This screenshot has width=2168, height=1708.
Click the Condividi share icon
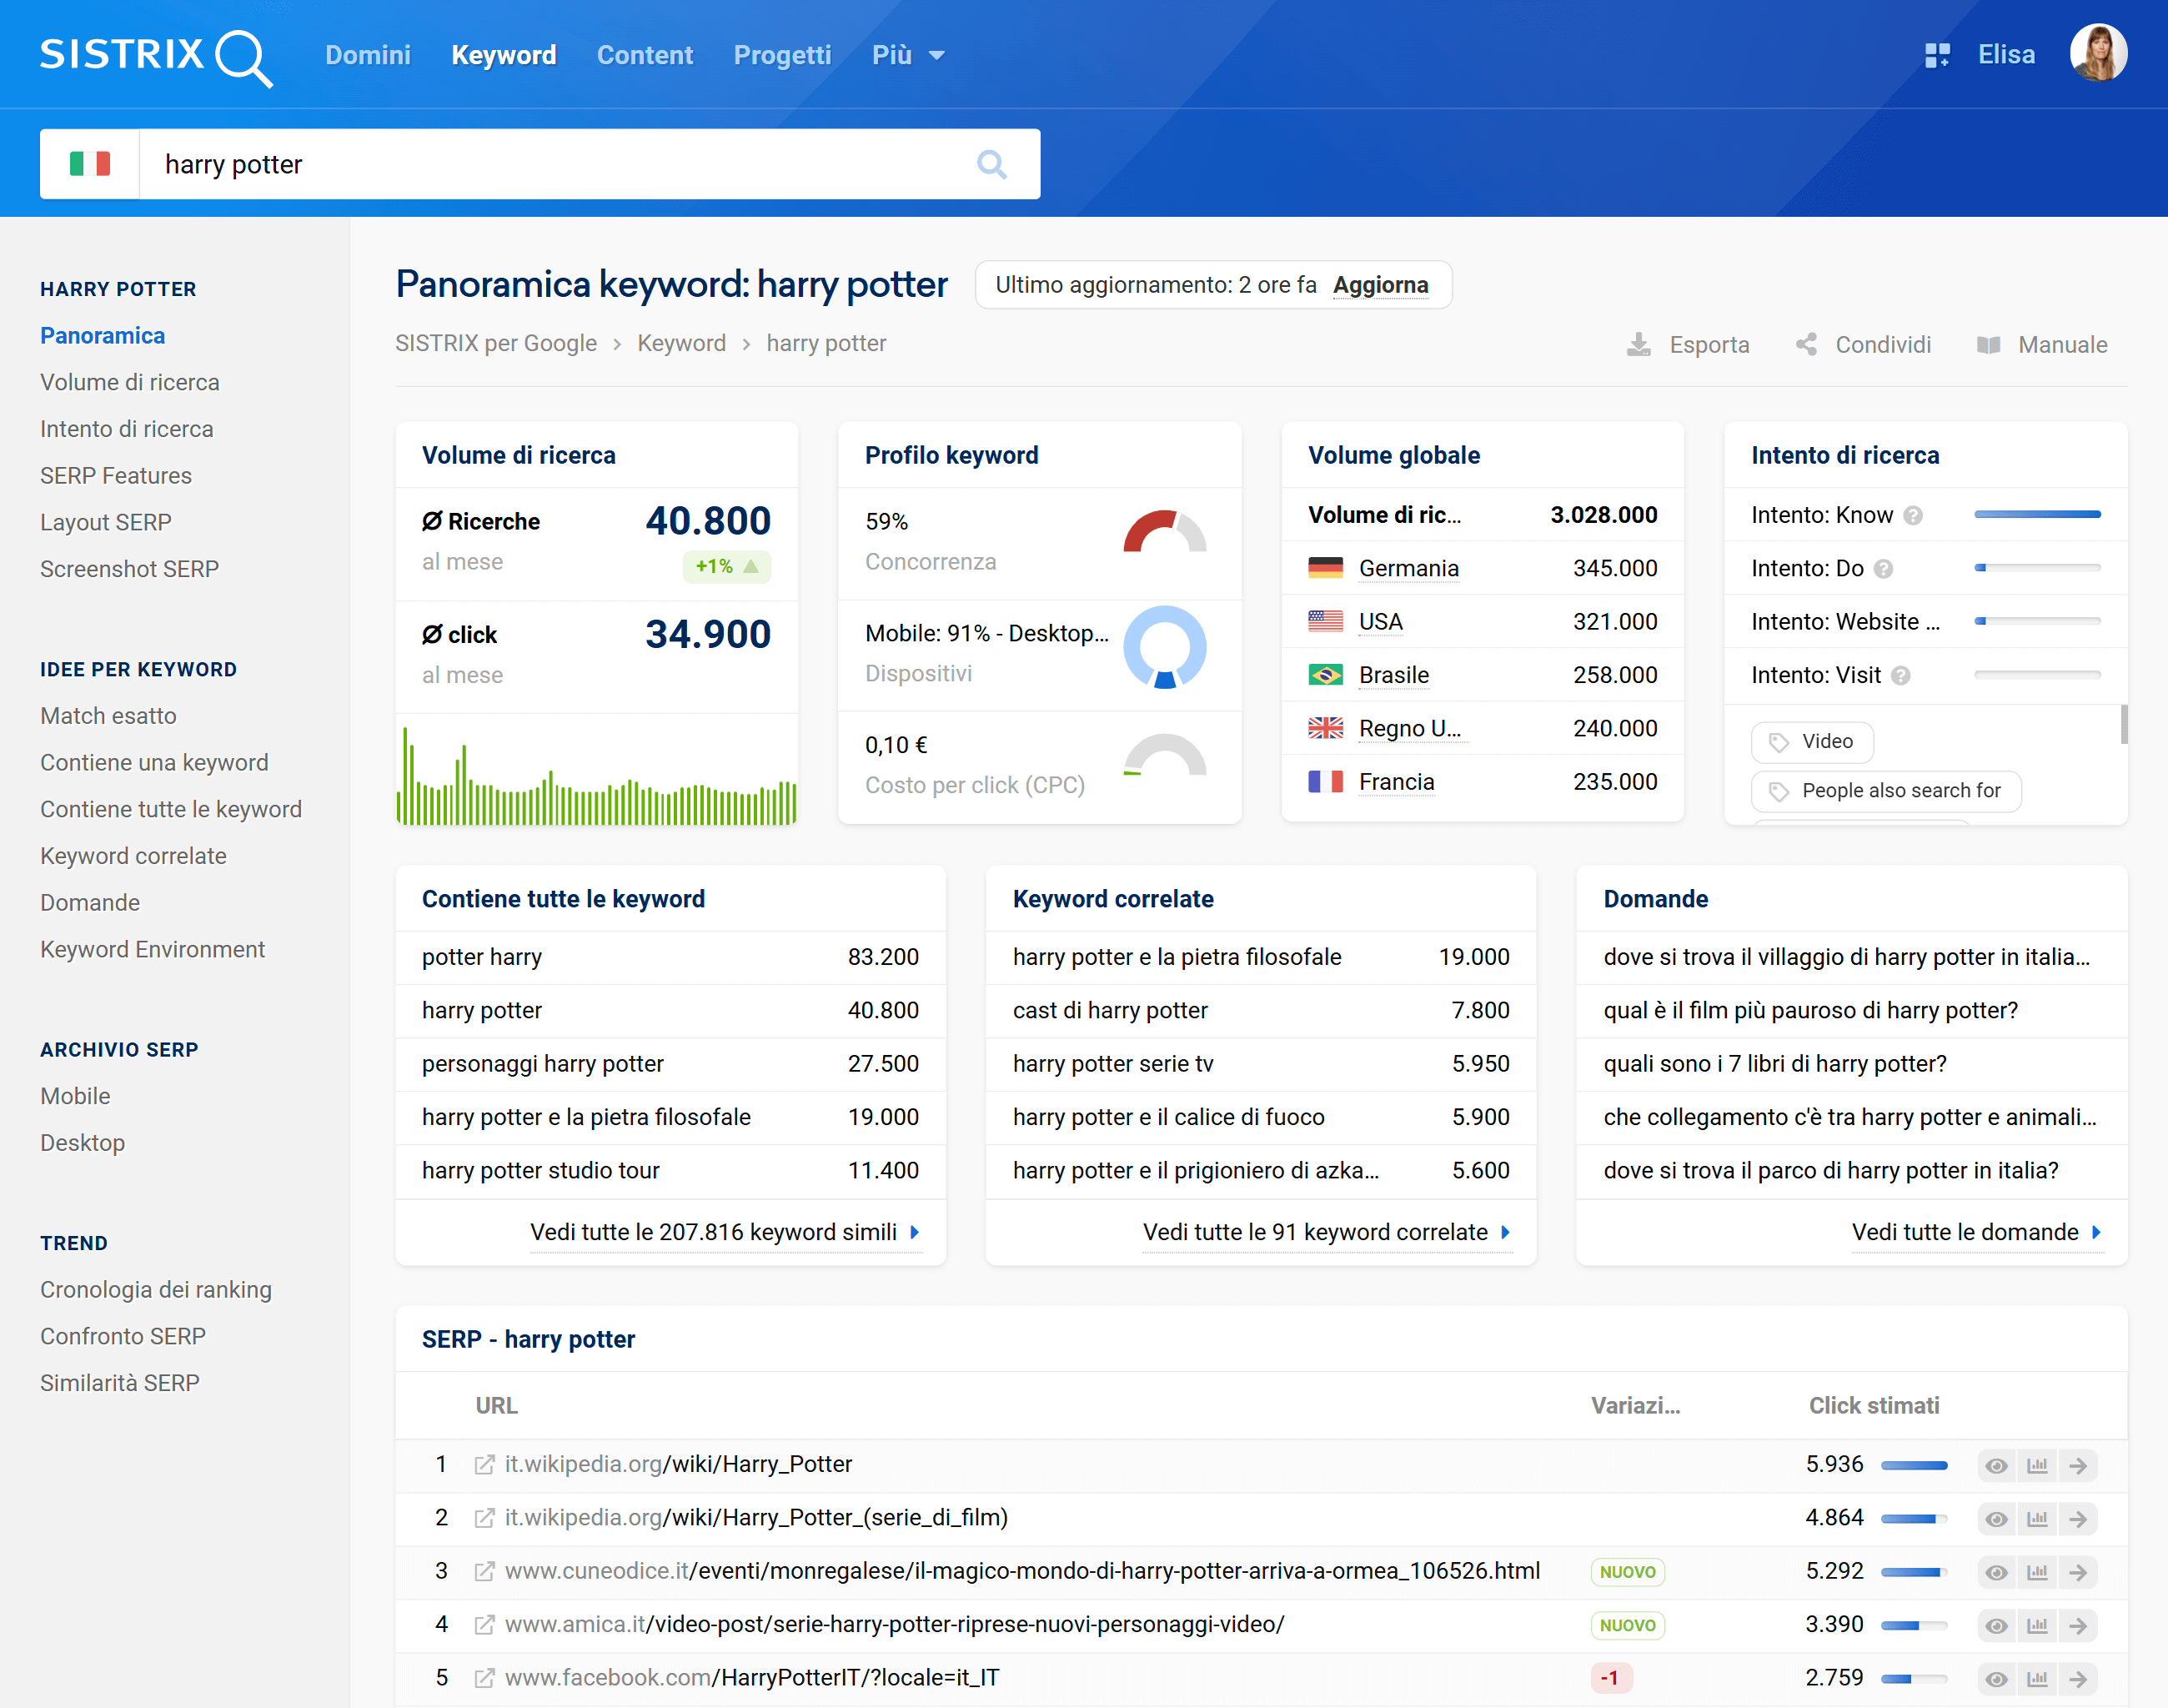(1806, 344)
